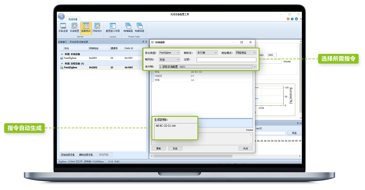The height and width of the screenshot is (190, 365).
Task: Open the 网络拓扑 view
Action: click(97, 28)
